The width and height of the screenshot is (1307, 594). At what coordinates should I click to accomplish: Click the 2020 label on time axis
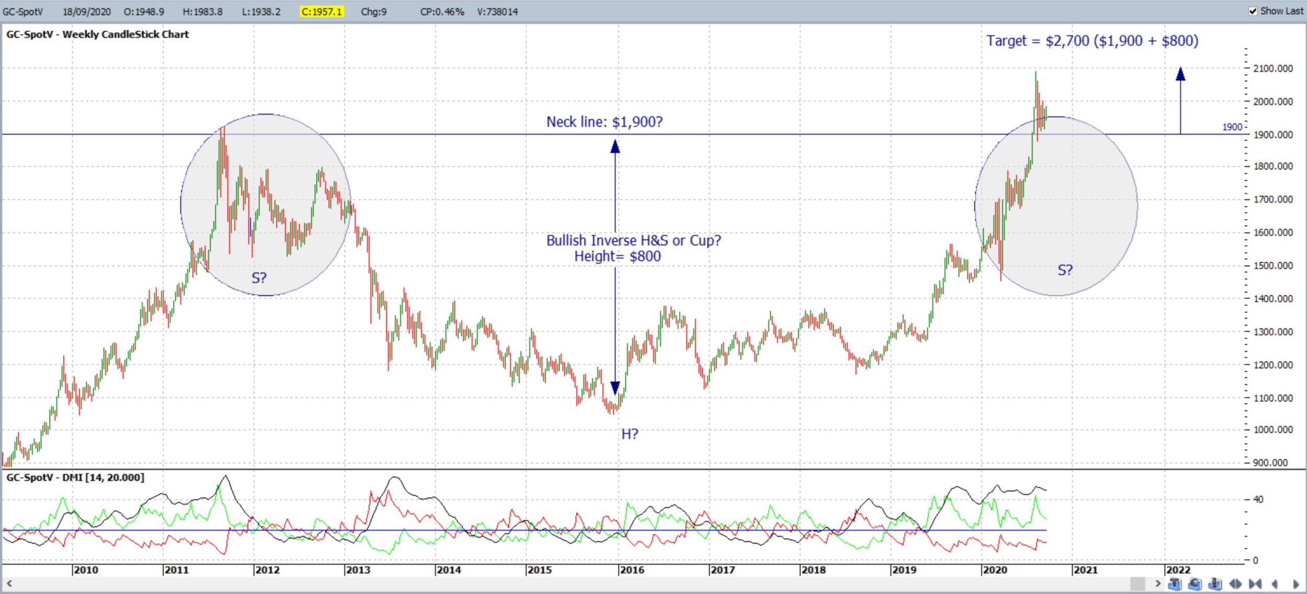995,570
